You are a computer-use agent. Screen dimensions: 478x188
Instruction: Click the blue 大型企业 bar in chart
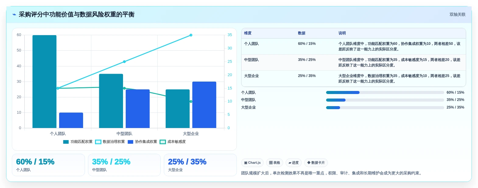pos(204,105)
